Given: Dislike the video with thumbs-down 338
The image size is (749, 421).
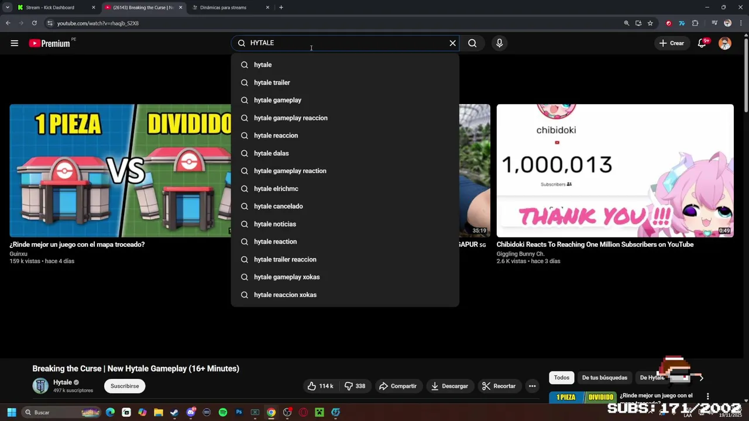Looking at the screenshot, I should click(355, 386).
